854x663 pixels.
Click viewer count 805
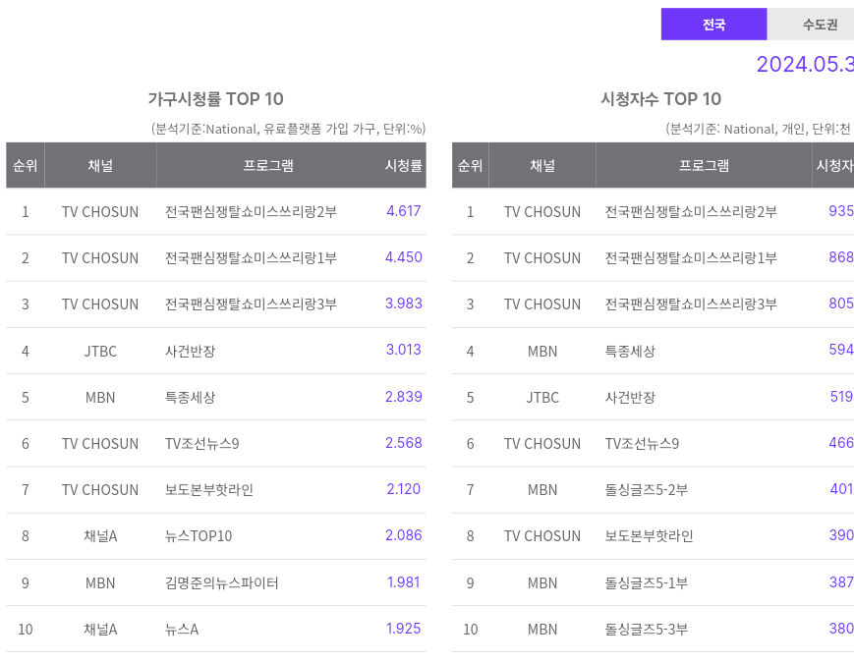[x=841, y=304]
